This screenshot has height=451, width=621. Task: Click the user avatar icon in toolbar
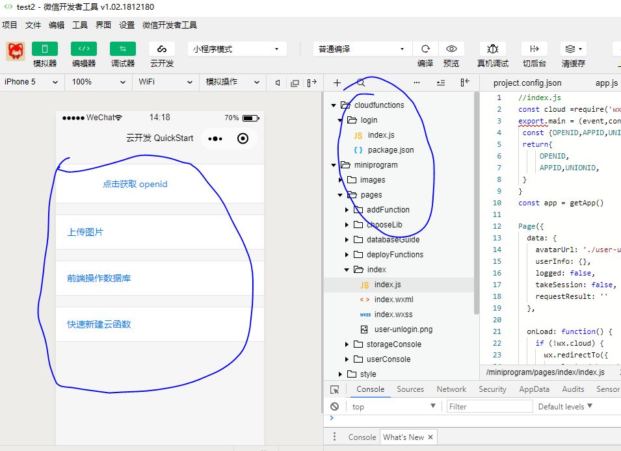pos(16,51)
